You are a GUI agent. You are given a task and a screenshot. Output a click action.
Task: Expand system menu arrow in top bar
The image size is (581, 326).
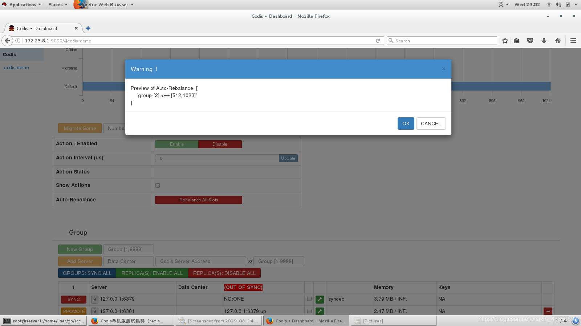[576, 4]
